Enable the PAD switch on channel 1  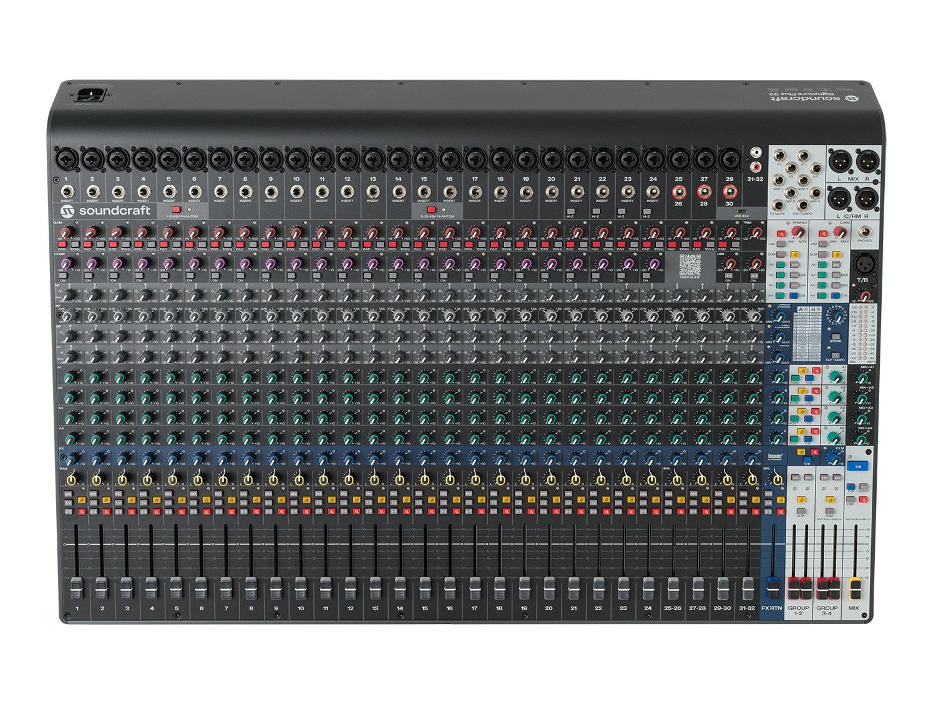61,243
